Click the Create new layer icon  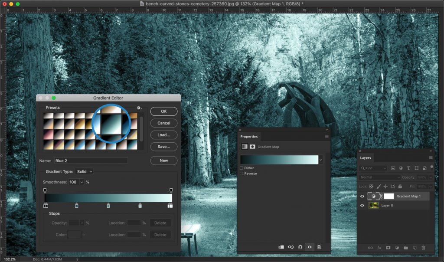tap(415, 247)
